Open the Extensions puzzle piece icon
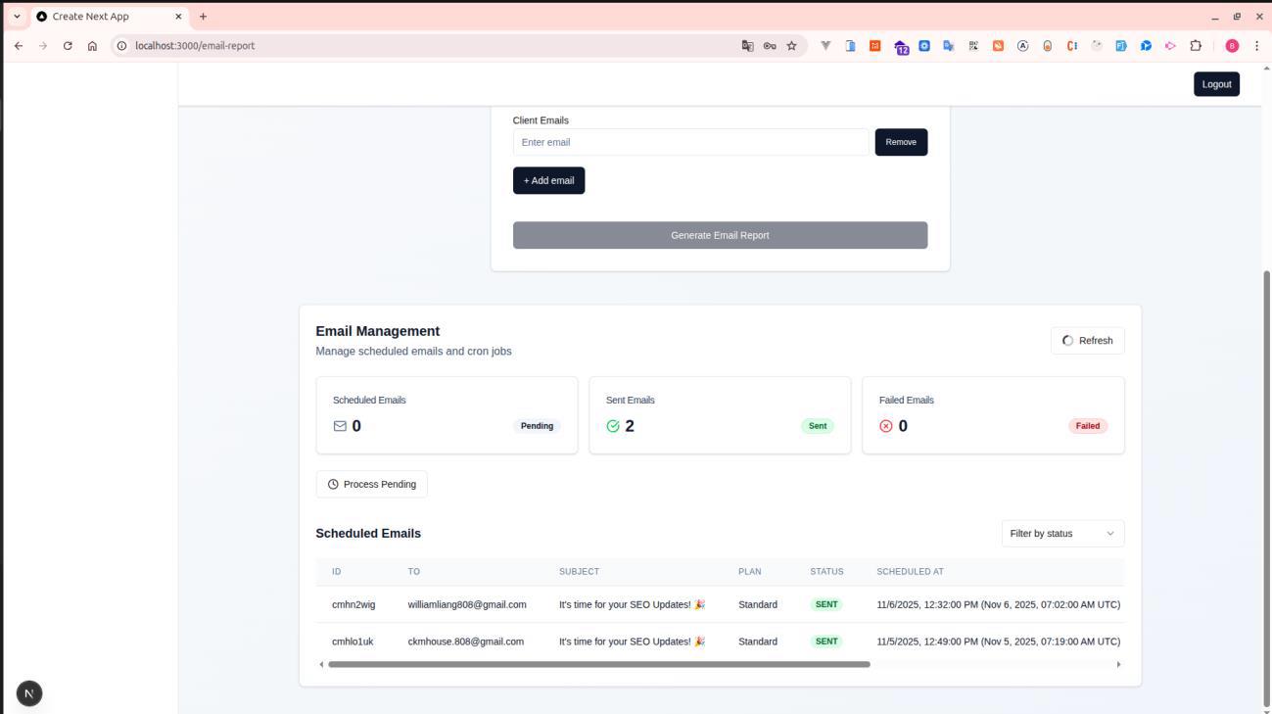Screen dimensions: 1272x714 point(1194,45)
